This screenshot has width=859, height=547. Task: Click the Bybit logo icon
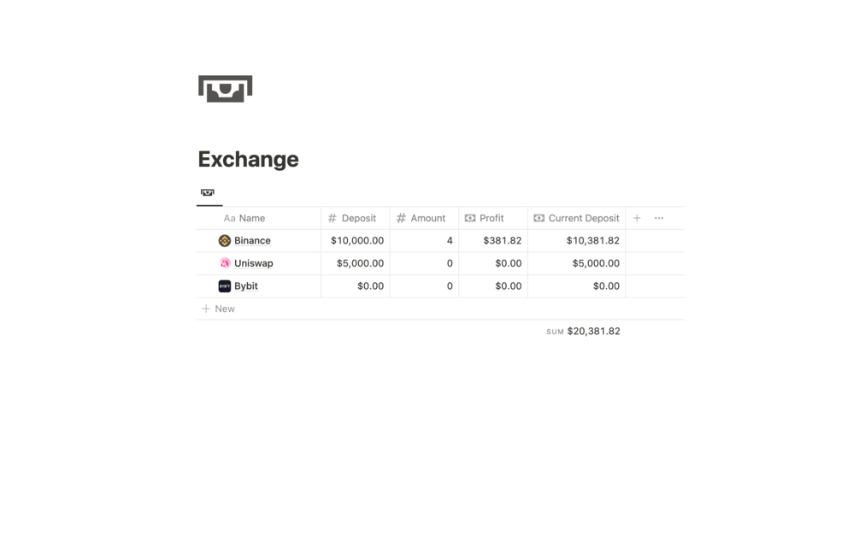point(225,285)
